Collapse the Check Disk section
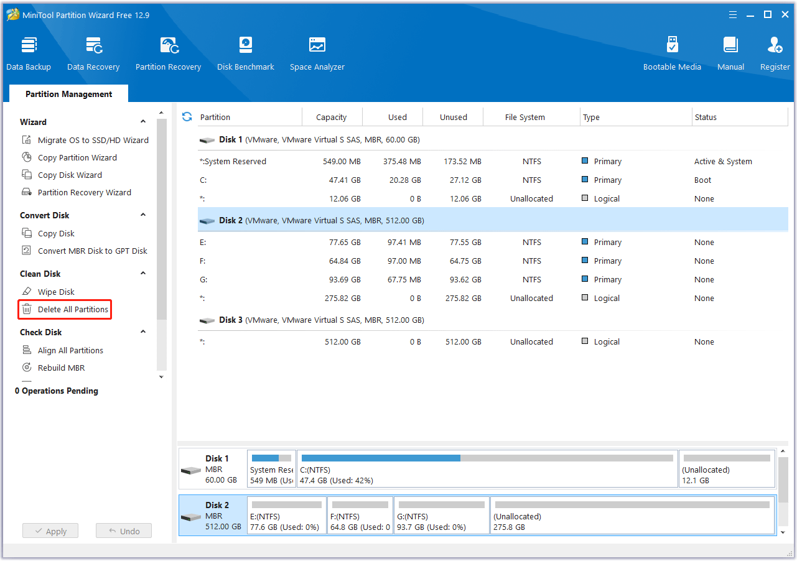 (143, 332)
